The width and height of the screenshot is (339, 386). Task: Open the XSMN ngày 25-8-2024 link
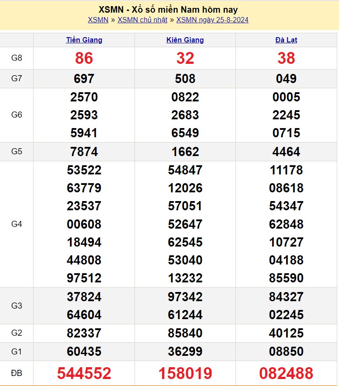click(x=212, y=20)
